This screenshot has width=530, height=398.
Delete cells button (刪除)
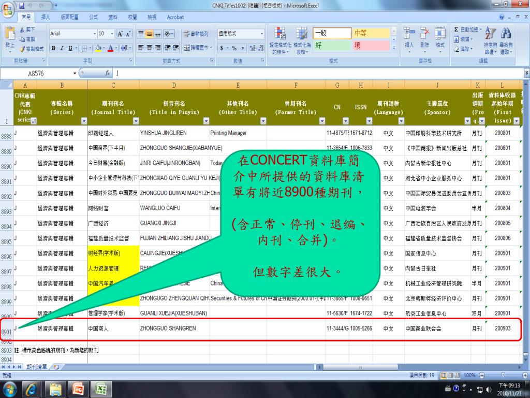tap(424, 40)
